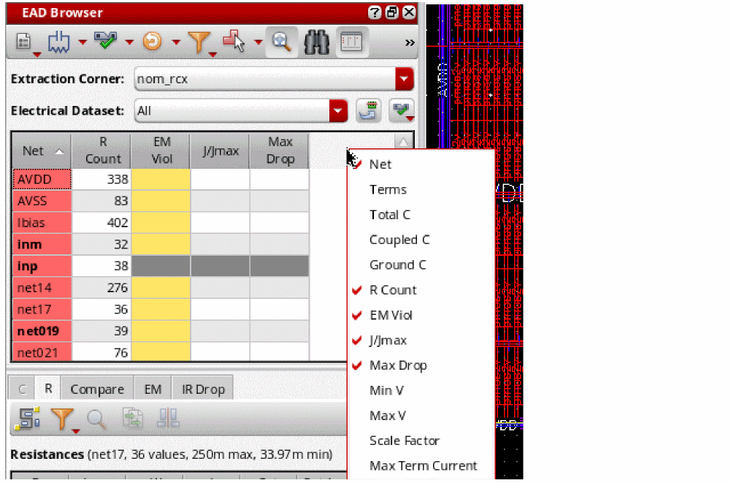The width and height of the screenshot is (731, 483).
Task: Click the extraction waveform icon in toolbar
Action: [x=58, y=42]
